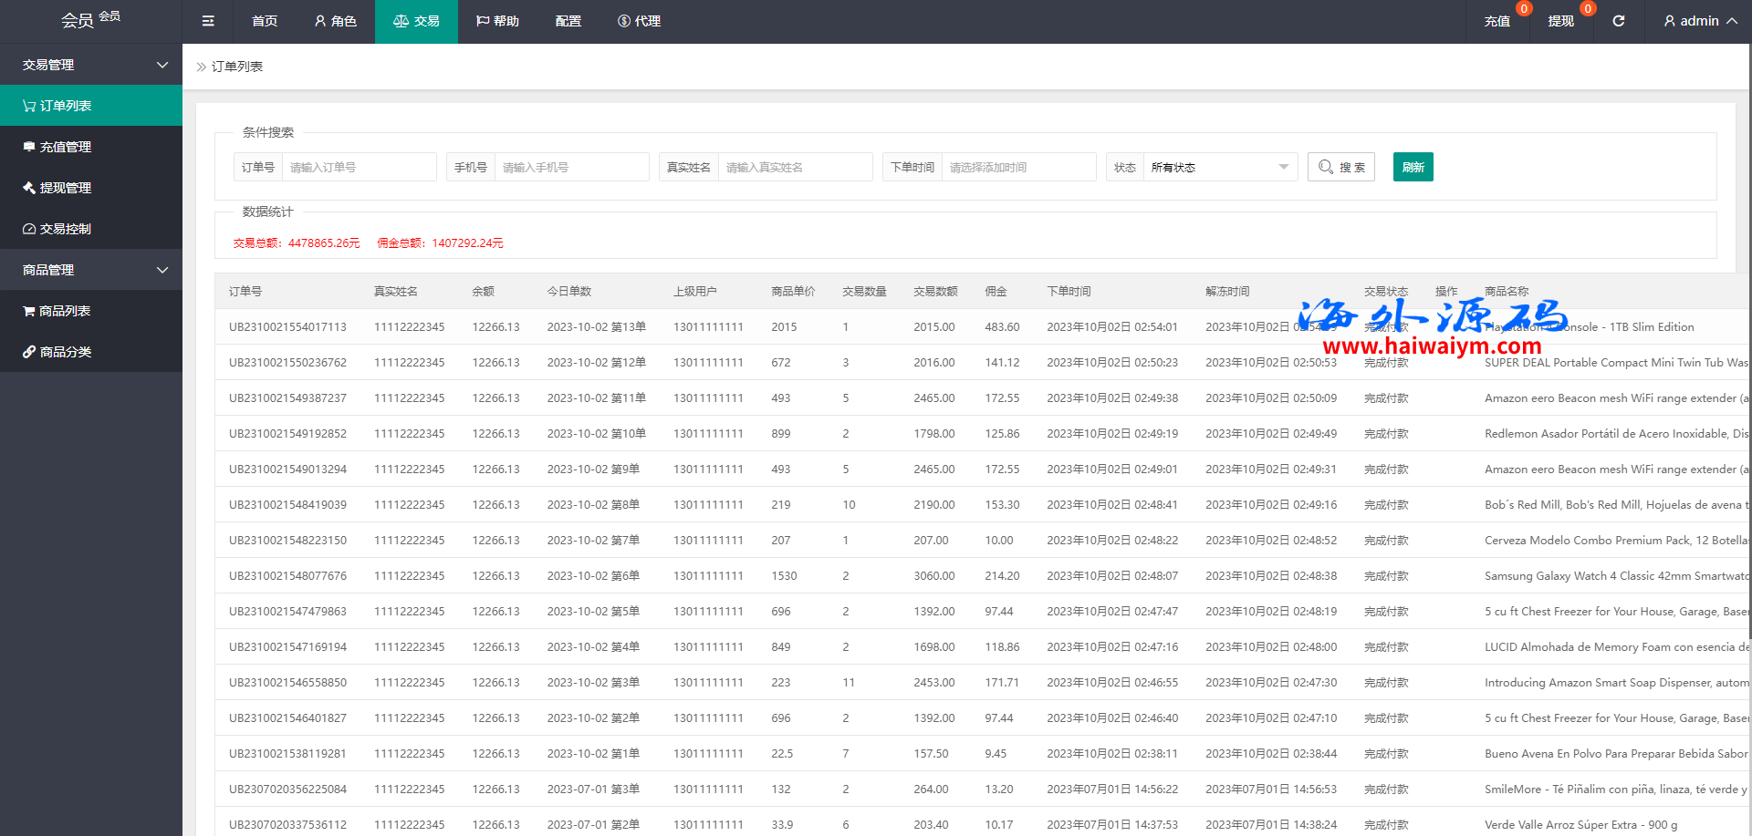Click the 代理 agent menu item
Image resolution: width=1752 pixels, height=836 pixels.
[x=639, y=21]
